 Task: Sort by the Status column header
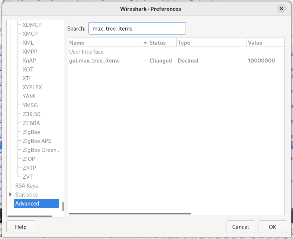(162, 43)
